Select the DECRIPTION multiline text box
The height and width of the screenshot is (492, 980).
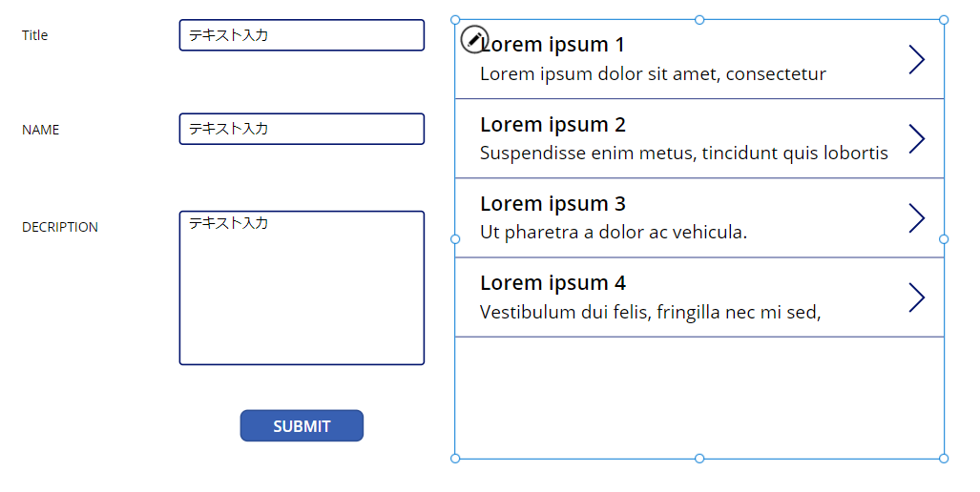pyautogui.click(x=302, y=288)
